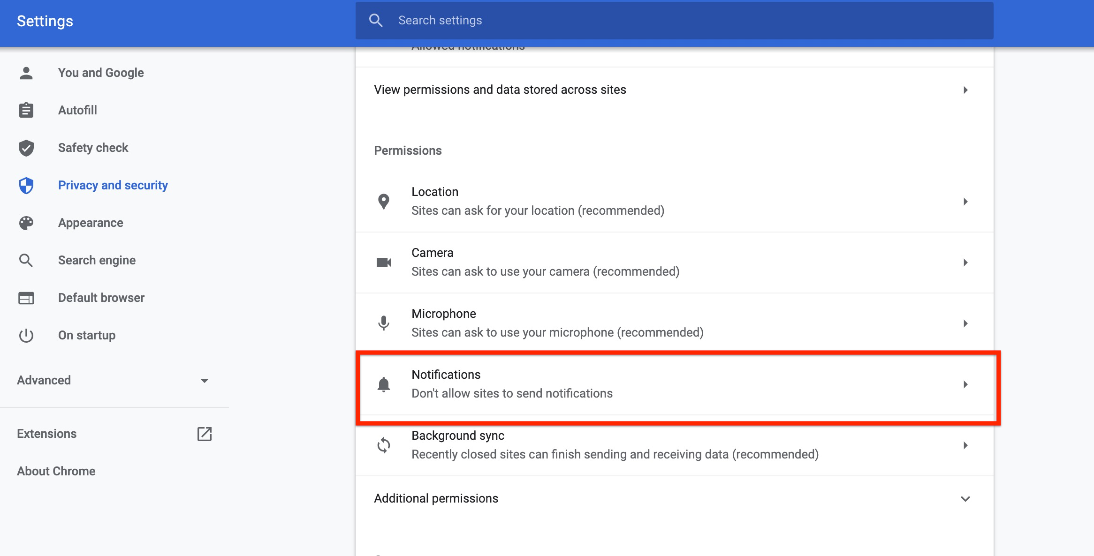Click the Autofill clipboard icon
The width and height of the screenshot is (1094, 556).
[26, 110]
